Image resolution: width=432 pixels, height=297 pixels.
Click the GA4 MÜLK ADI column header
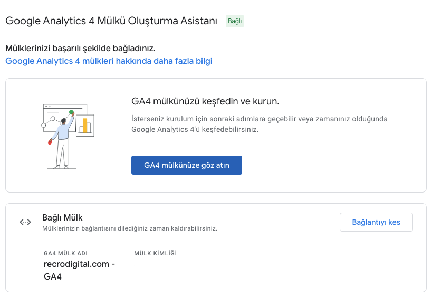[65, 253]
